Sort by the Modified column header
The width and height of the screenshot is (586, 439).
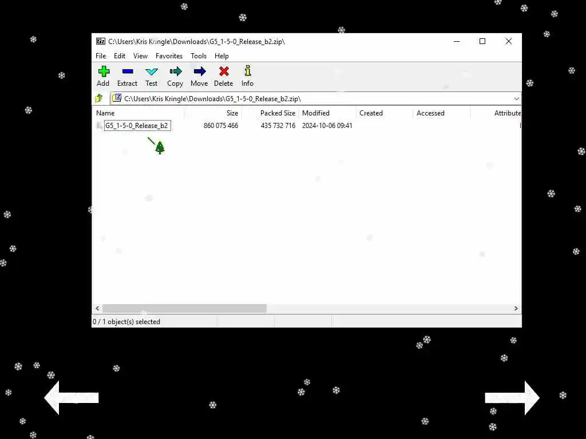click(x=327, y=113)
